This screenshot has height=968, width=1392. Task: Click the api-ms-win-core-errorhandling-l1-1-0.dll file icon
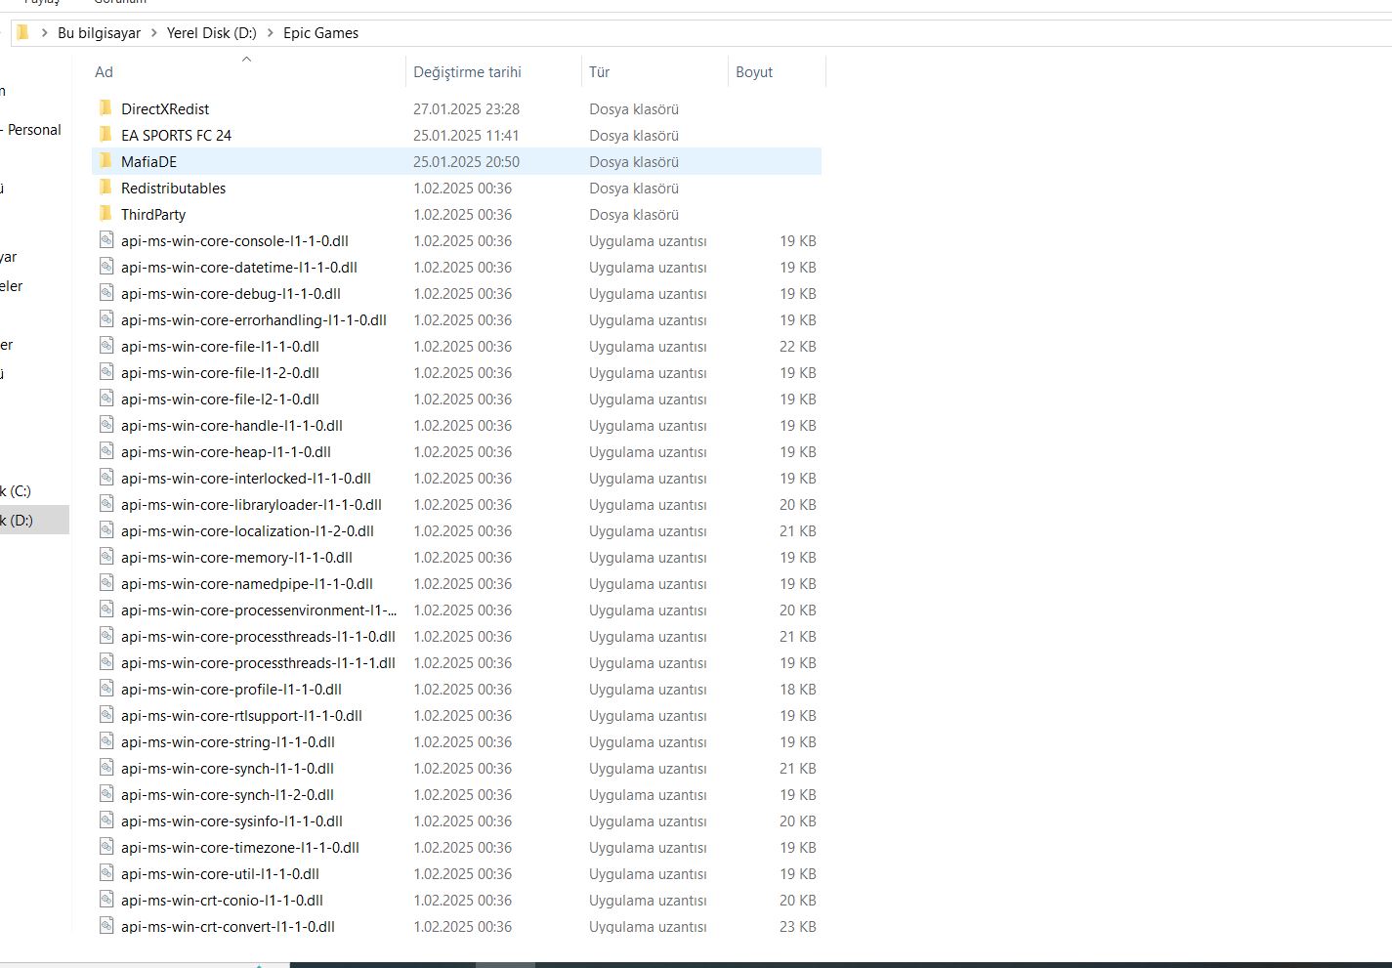coord(105,319)
